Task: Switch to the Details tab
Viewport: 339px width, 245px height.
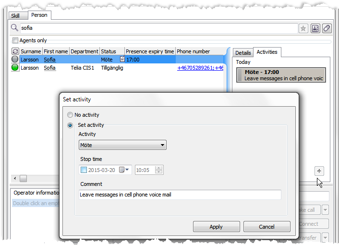Action: (243, 53)
